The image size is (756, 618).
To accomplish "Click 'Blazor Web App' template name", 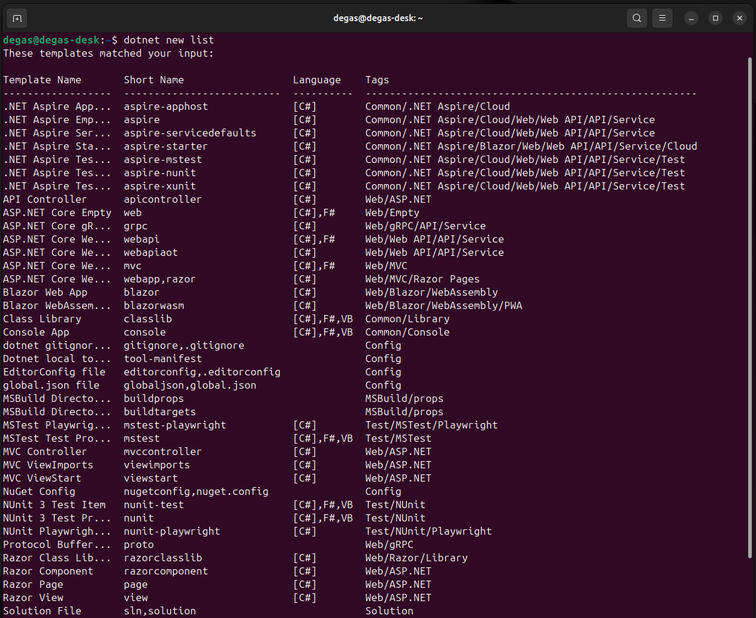I will [45, 292].
